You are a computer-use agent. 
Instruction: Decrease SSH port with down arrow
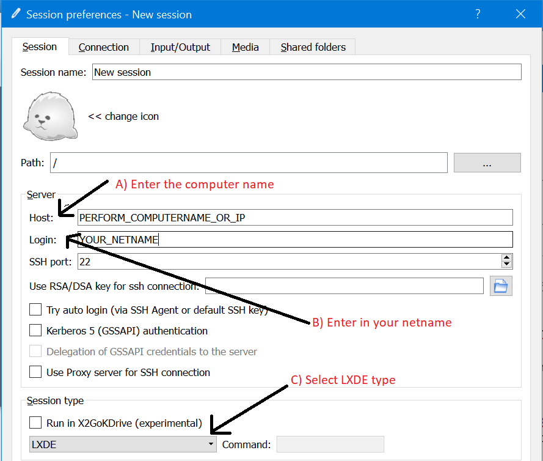click(x=506, y=265)
